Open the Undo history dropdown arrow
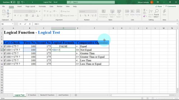Image resolution: width=179 pixels, height=100 pixels. 24,2
